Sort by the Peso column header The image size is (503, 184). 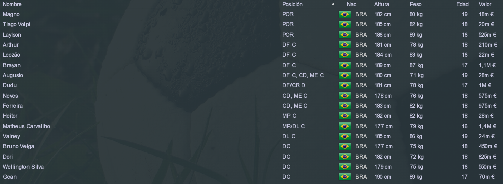coord(416,4)
